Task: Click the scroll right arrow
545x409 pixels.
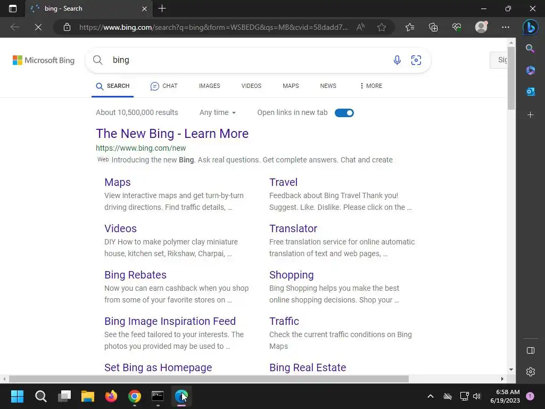Action: (502, 379)
